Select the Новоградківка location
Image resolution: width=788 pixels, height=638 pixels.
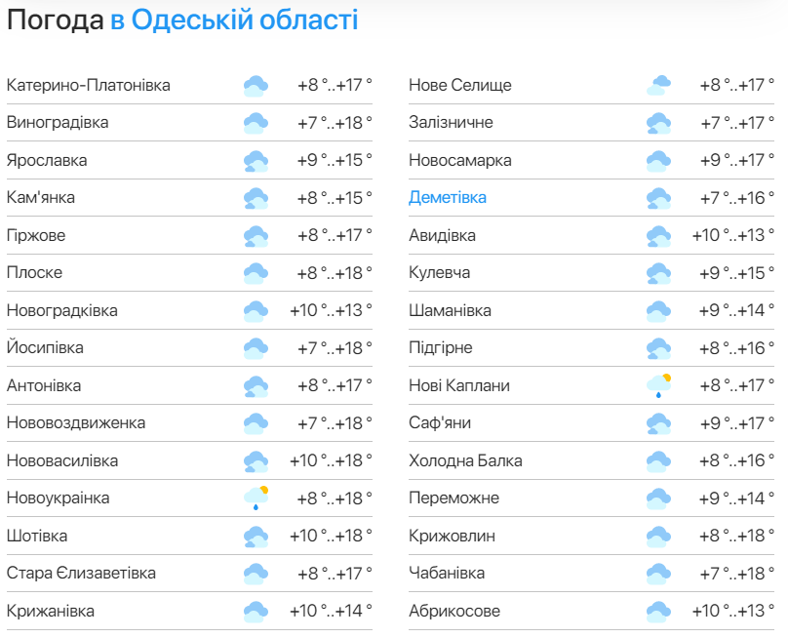coord(61,310)
